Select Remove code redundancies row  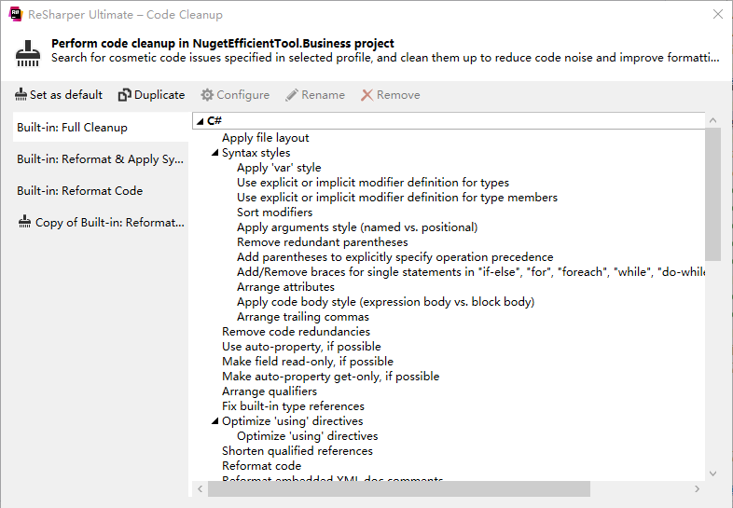(x=296, y=332)
